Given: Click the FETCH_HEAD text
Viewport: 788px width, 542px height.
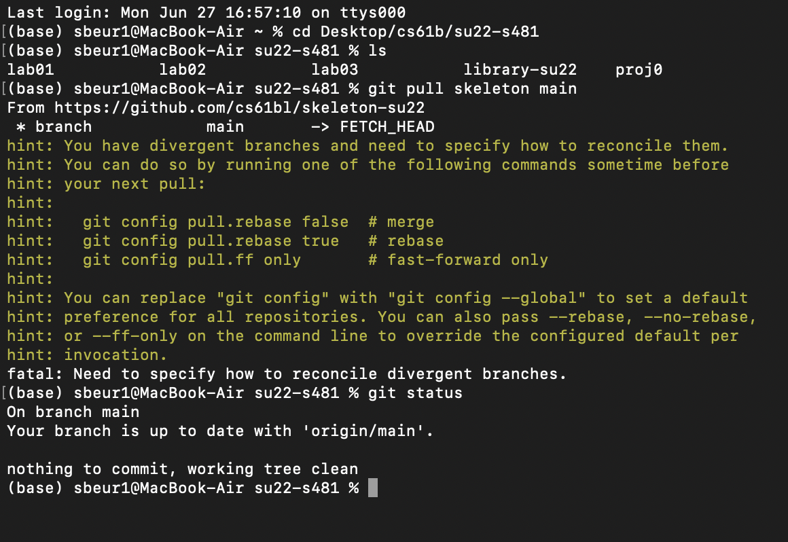Looking at the screenshot, I should coord(387,127).
